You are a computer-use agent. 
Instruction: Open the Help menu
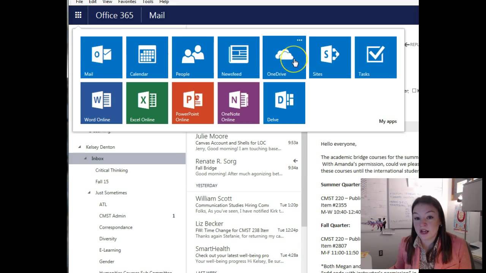[164, 2]
